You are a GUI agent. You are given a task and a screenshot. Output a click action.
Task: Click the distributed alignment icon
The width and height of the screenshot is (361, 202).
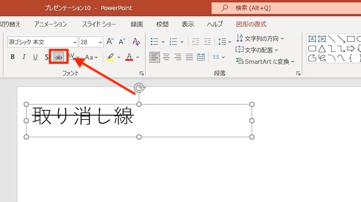tap(201, 57)
